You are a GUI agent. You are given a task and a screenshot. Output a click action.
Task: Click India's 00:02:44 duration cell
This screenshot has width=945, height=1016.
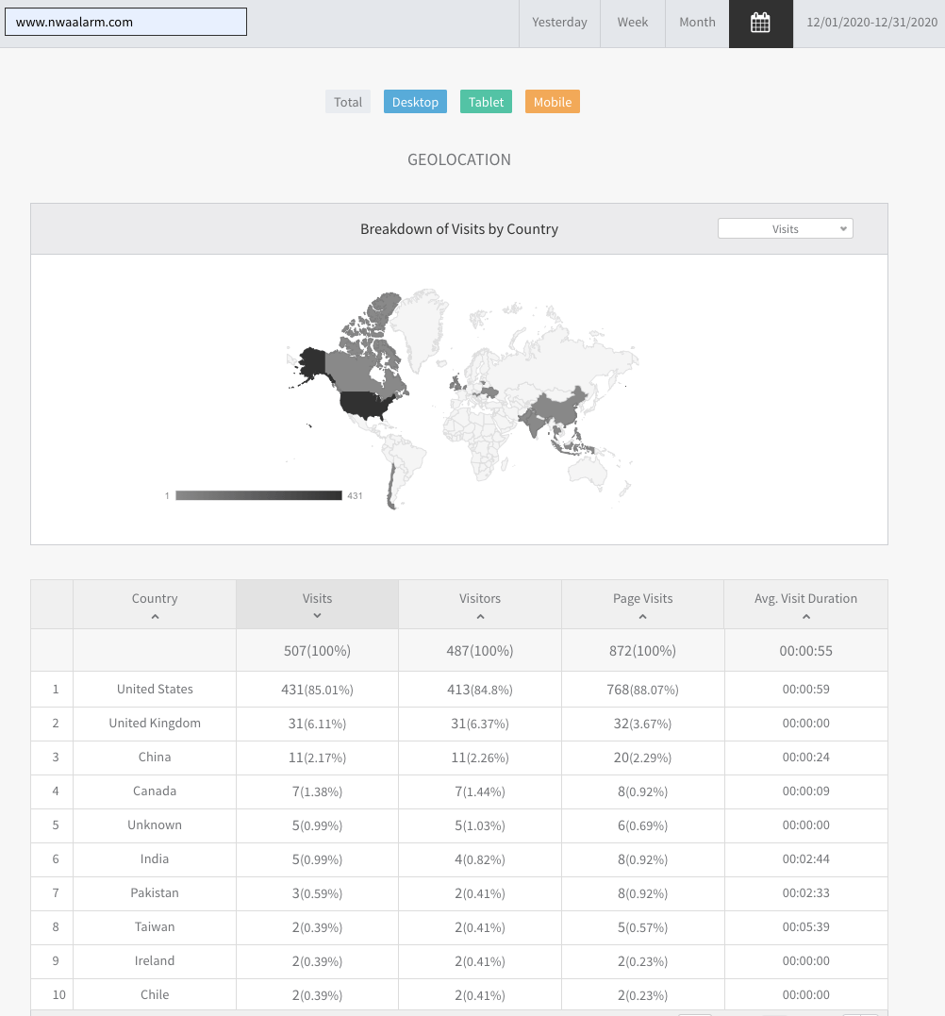click(805, 859)
